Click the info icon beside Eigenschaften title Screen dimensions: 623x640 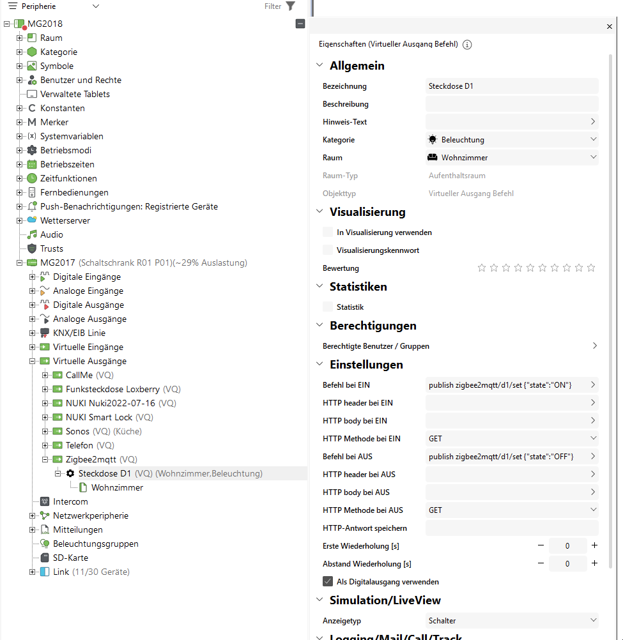pos(467,45)
